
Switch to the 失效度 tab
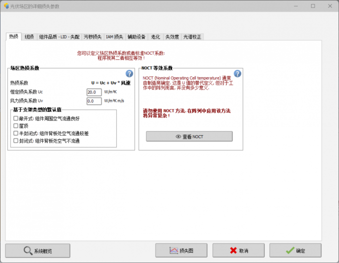tap(172, 37)
